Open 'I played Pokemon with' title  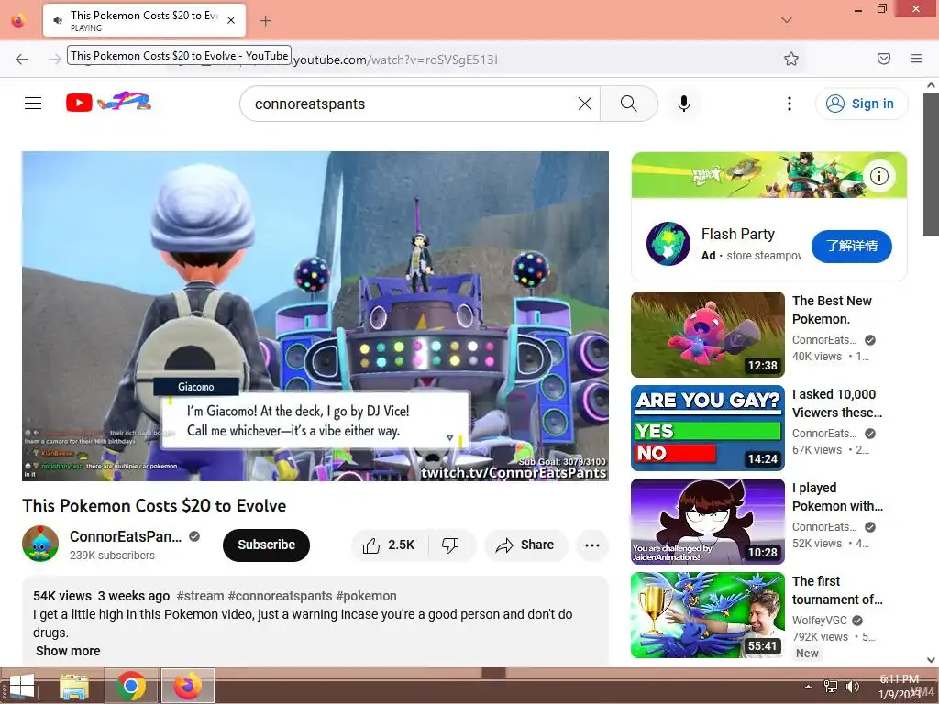click(837, 497)
